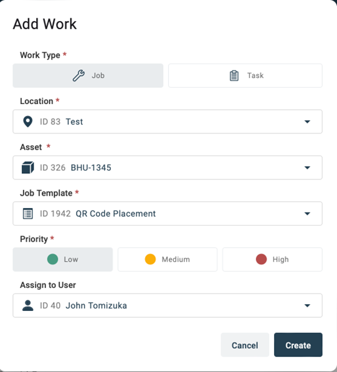Viewport: 337px width, 372px height.
Task: Click the Create button
Action: (x=298, y=345)
